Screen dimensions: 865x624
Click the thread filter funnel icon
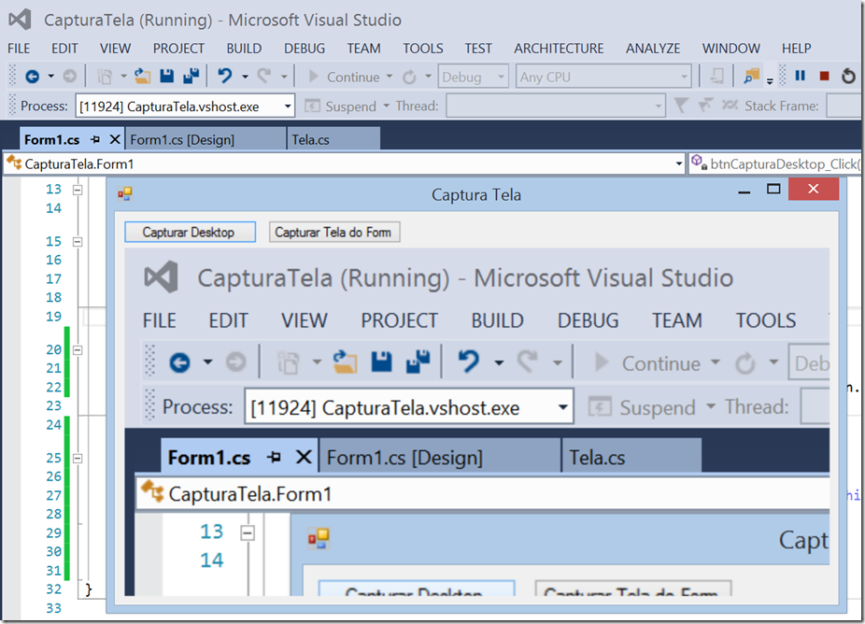click(x=681, y=106)
